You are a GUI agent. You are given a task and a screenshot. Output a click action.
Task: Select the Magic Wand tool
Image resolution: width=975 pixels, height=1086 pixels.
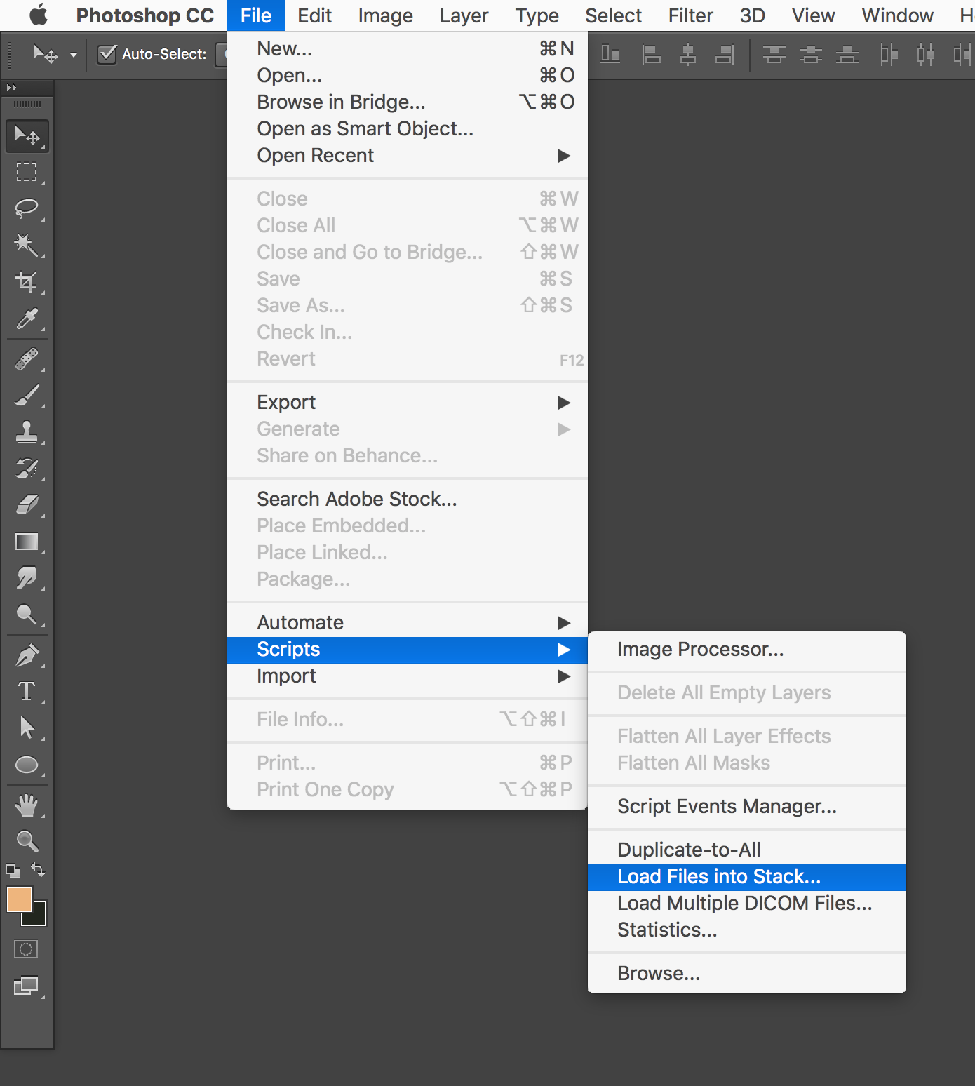click(27, 245)
